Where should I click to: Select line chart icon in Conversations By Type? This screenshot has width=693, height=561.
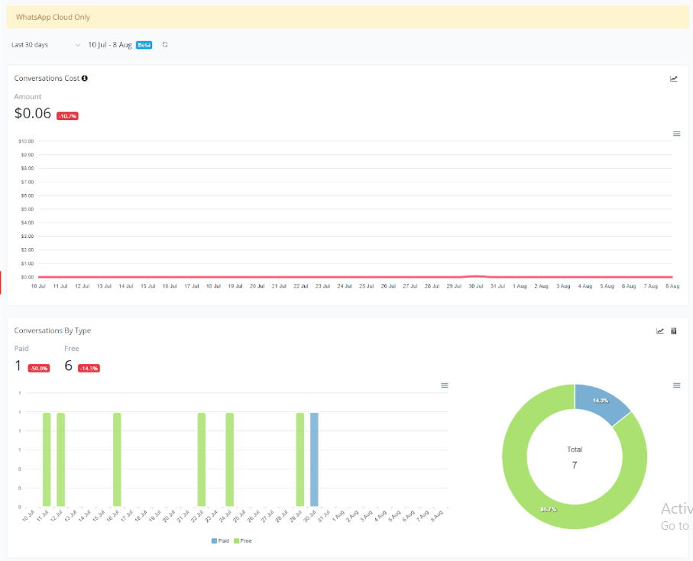click(x=660, y=331)
